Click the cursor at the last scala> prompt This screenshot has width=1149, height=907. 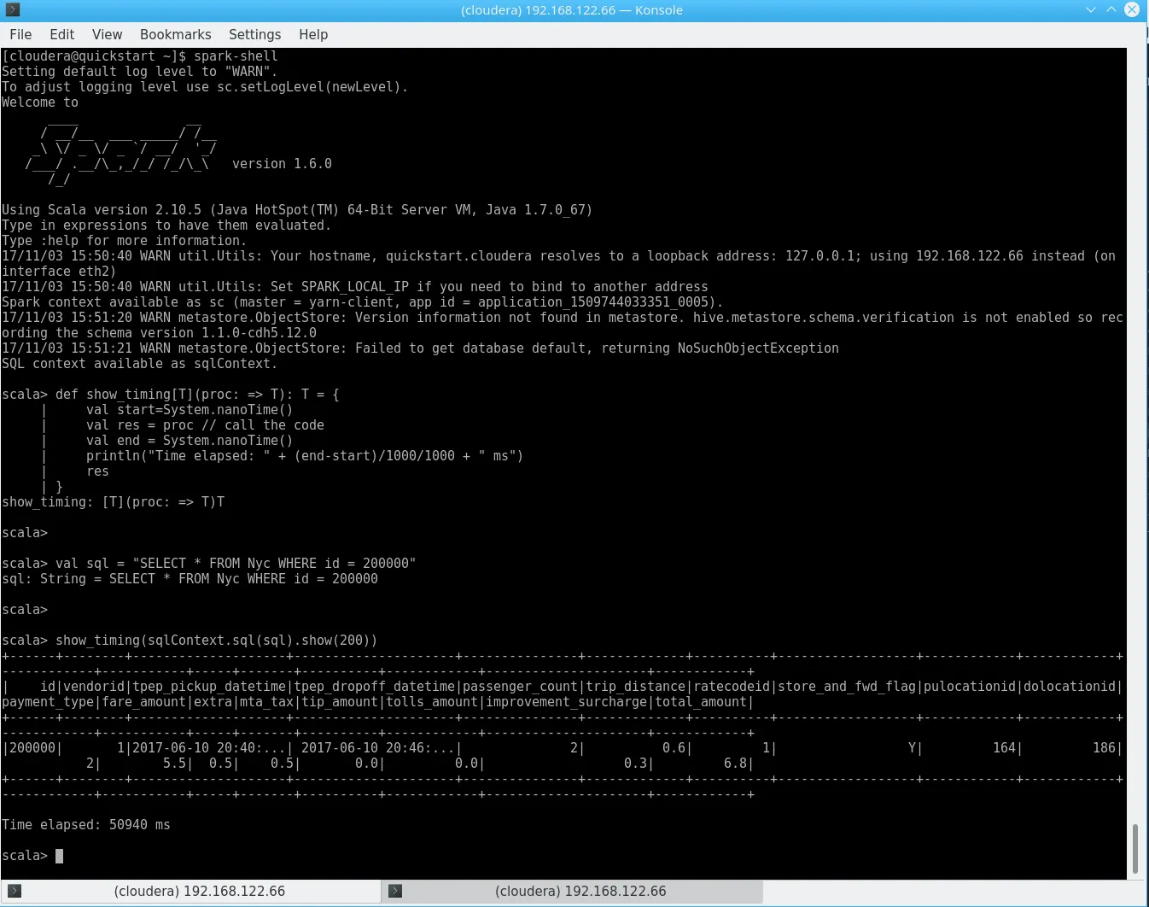(59, 856)
